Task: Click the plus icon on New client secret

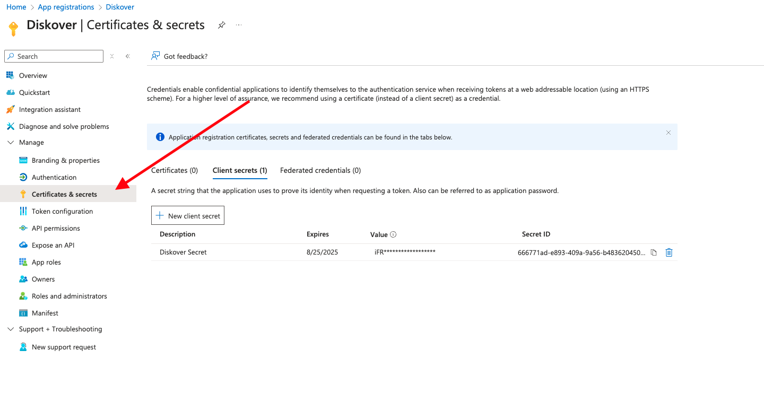Action: click(x=160, y=216)
